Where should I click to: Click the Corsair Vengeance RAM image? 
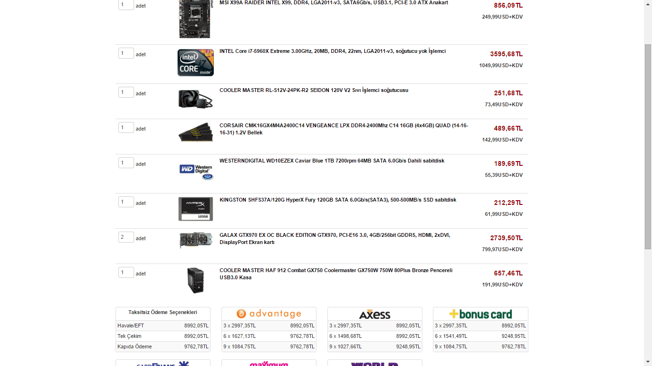[x=196, y=132]
